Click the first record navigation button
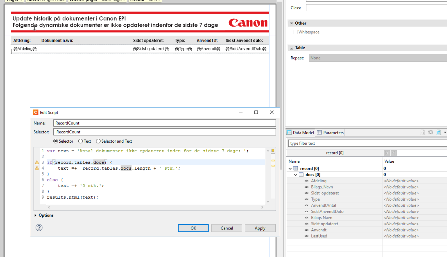The height and width of the screenshot is (257, 447). (387, 153)
